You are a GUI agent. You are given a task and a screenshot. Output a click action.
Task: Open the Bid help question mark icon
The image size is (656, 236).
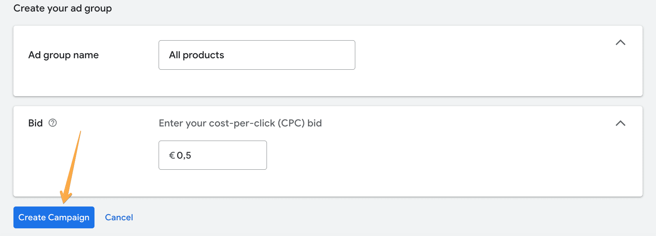[x=53, y=123]
